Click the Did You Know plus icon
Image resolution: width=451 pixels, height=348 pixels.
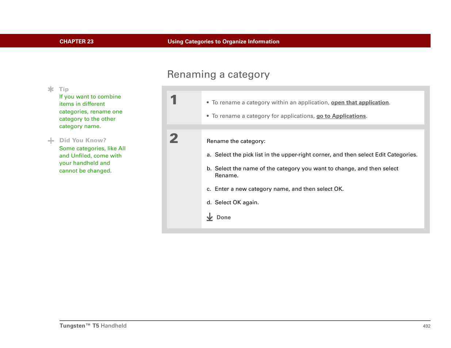click(x=51, y=141)
